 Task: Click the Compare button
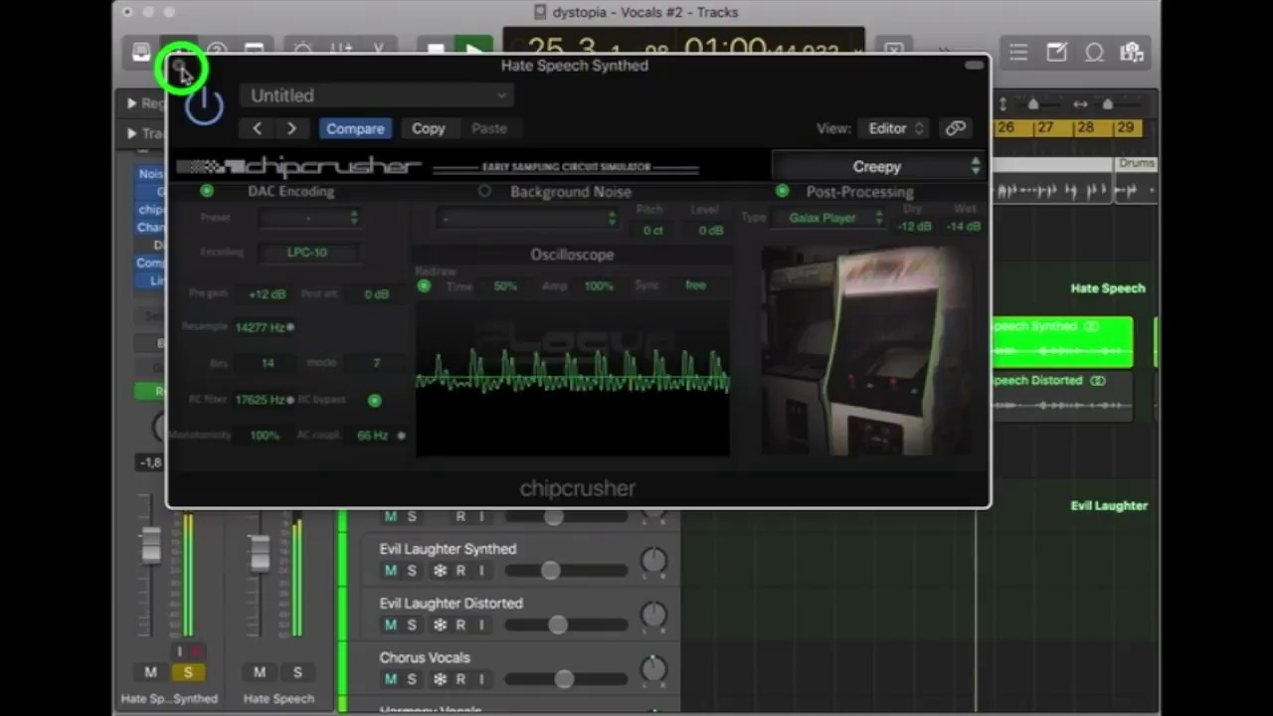point(355,128)
